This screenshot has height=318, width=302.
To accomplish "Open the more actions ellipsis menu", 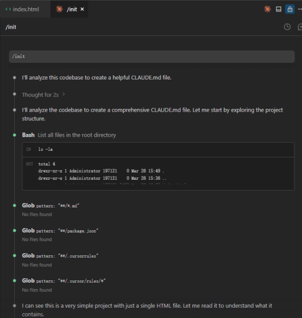I will click(300, 9).
